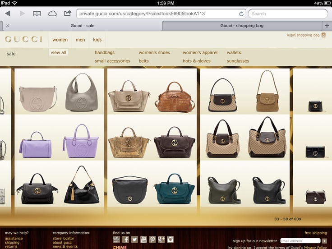Select the teal leather top-handle bag
Screen dimensions: 332x249
pos(174,189)
